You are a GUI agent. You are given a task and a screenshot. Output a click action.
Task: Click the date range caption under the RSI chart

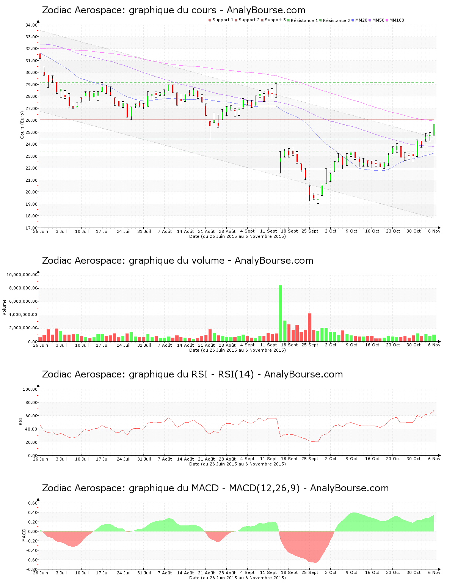coord(237,464)
